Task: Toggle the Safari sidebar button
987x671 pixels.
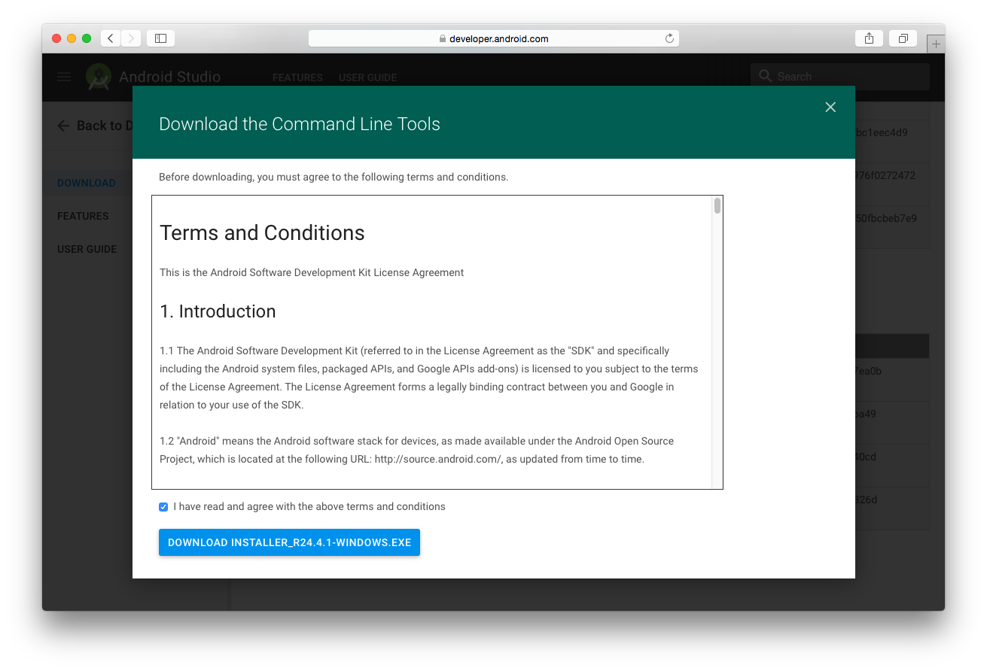Action: (x=161, y=38)
